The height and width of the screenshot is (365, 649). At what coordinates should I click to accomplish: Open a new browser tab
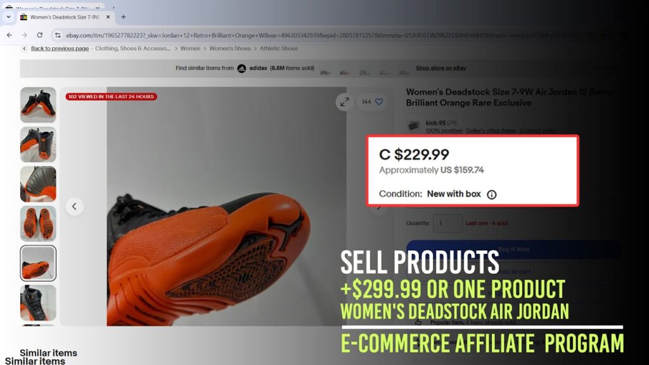[x=124, y=17]
